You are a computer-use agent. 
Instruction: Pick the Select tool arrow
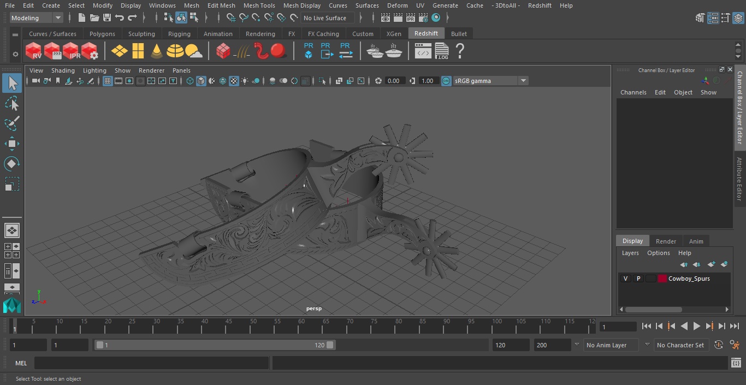[11, 84]
